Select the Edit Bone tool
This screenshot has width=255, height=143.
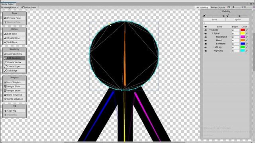(14, 34)
